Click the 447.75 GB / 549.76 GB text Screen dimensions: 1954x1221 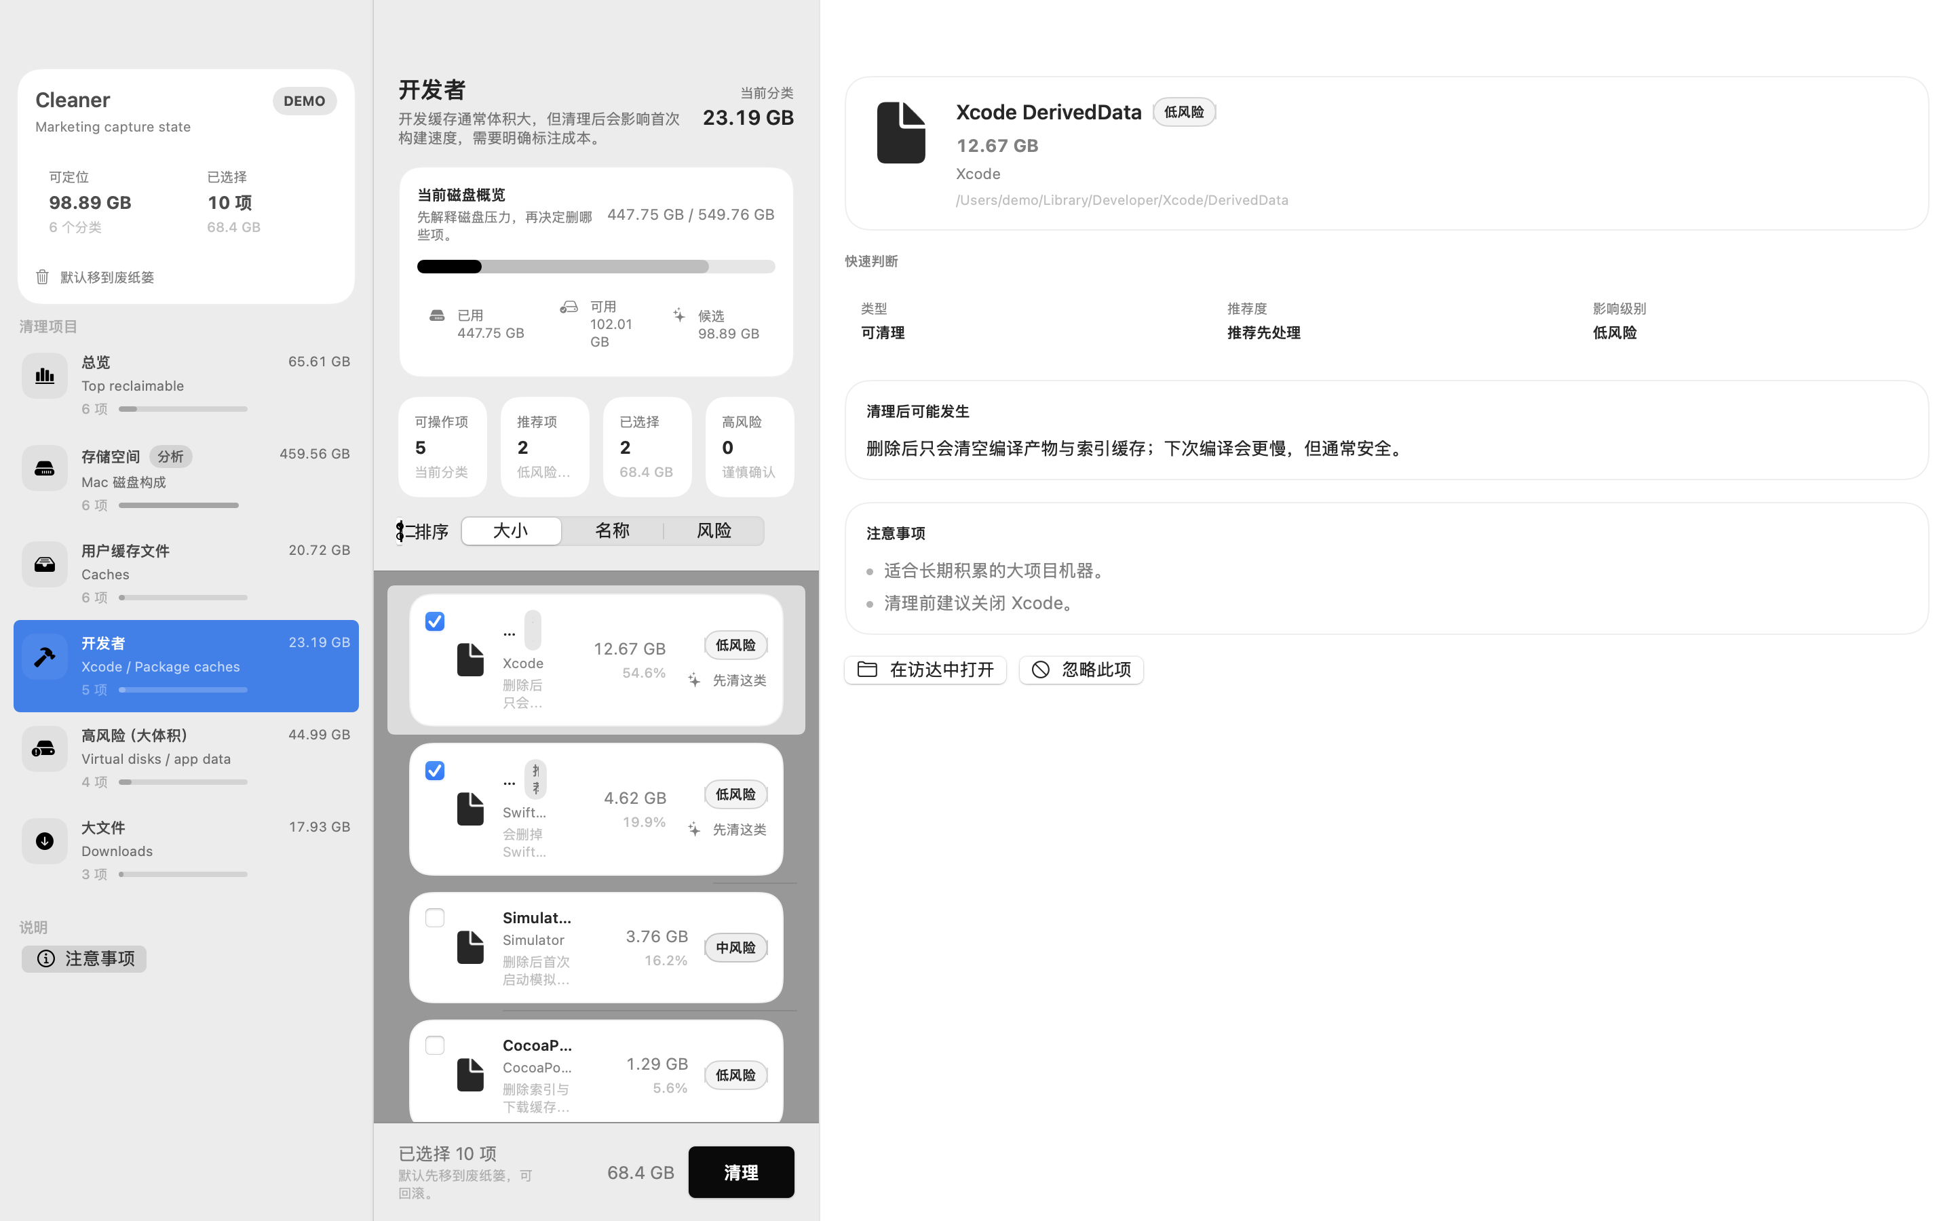tap(691, 214)
